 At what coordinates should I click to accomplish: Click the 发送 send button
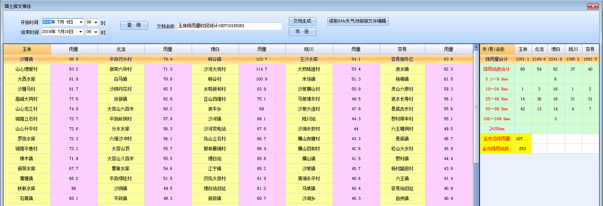click(x=302, y=32)
